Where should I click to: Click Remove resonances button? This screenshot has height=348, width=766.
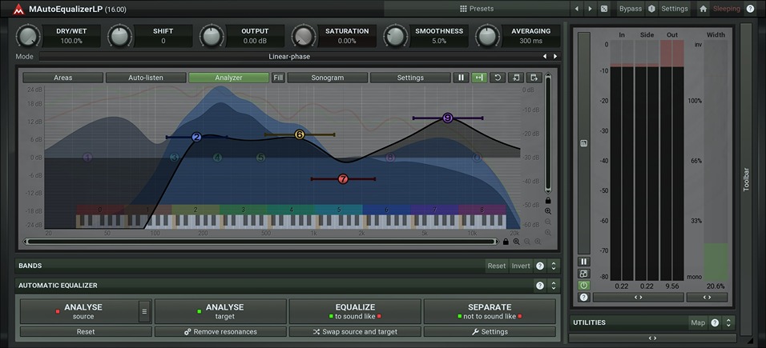[x=220, y=332]
